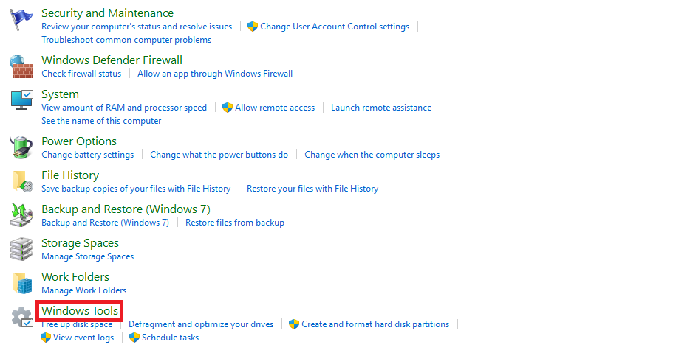
Task: Open Change what the power buttons do
Action: [219, 155]
